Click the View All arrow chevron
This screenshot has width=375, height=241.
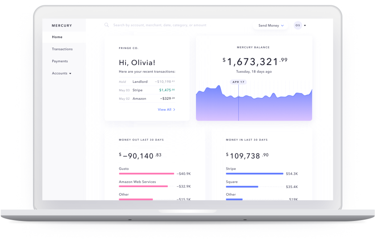[x=174, y=110]
